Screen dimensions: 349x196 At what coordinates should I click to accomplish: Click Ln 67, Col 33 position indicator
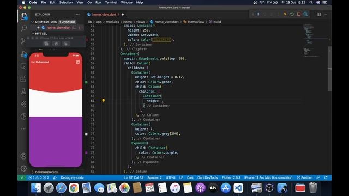click(x=134, y=177)
